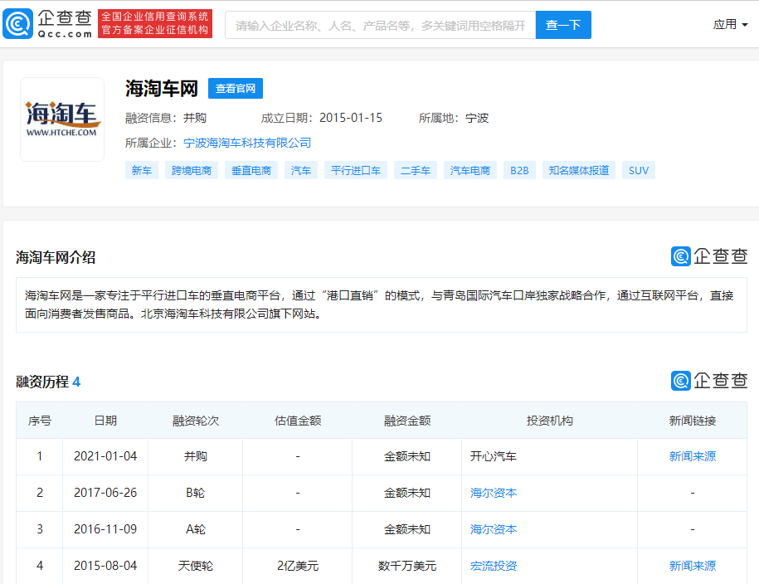Click the 海淘车 company logo thumbnail
The width and height of the screenshot is (759, 584).
[x=61, y=119]
